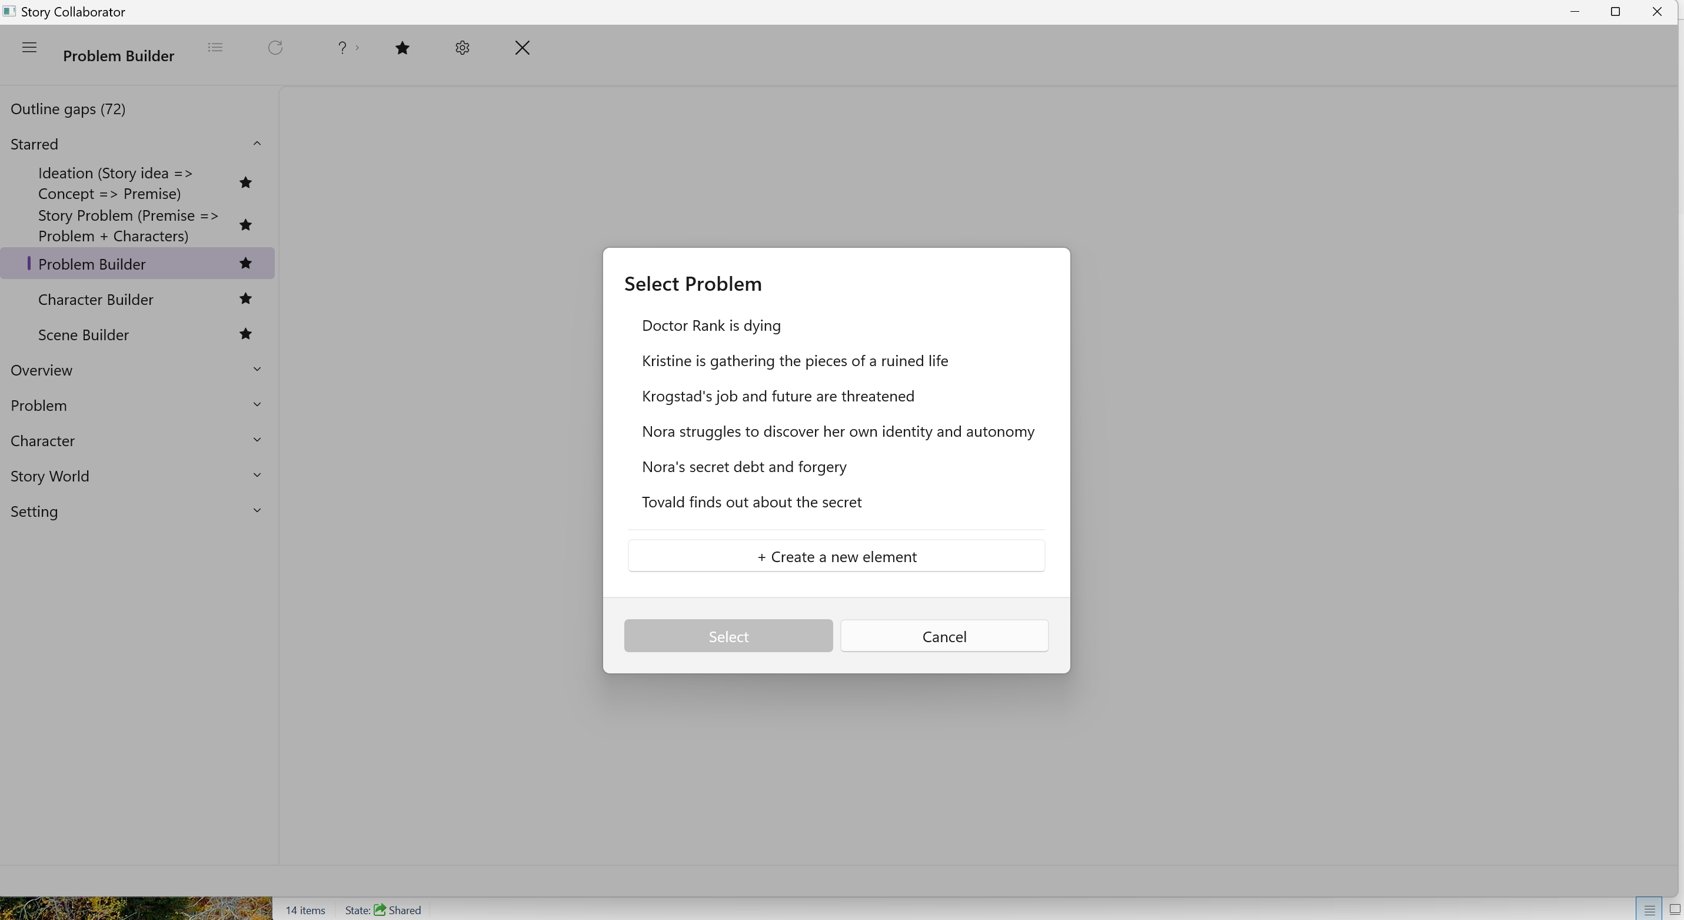This screenshot has height=920, width=1684.
Task: Click the refresh toolbar icon
Action: (x=275, y=47)
